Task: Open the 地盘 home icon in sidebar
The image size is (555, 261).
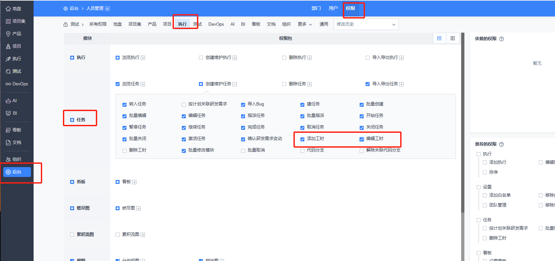Action: (x=8, y=9)
